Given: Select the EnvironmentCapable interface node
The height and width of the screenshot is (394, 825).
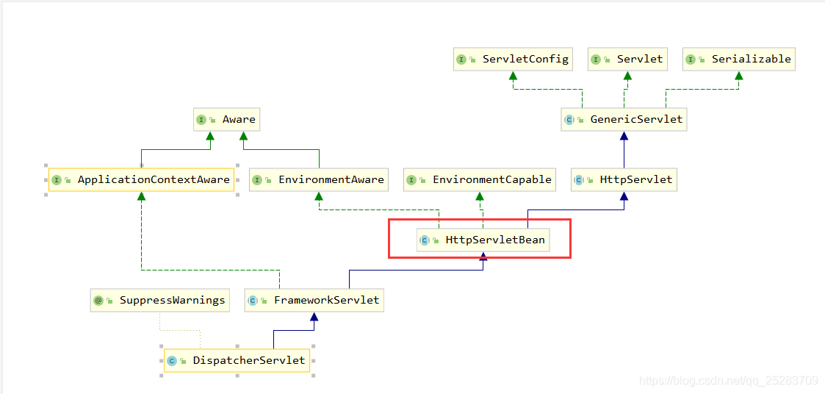Looking at the screenshot, I should point(480,179).
